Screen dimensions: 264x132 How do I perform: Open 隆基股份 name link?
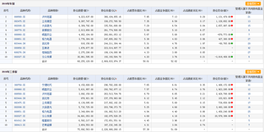coord(47,120)
